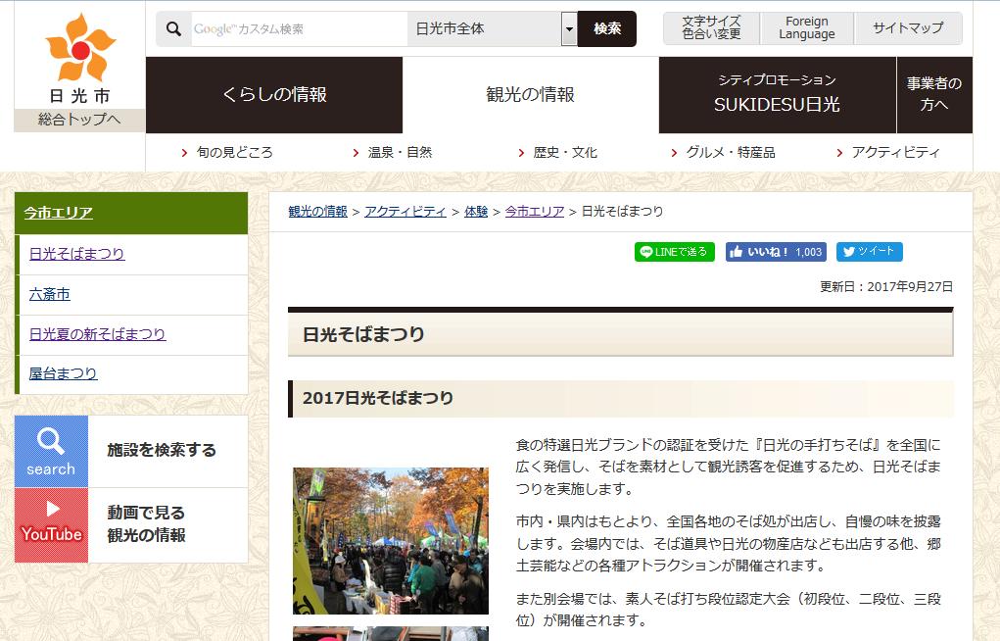Open the 事業者の方へ tab

click(934, 94)
